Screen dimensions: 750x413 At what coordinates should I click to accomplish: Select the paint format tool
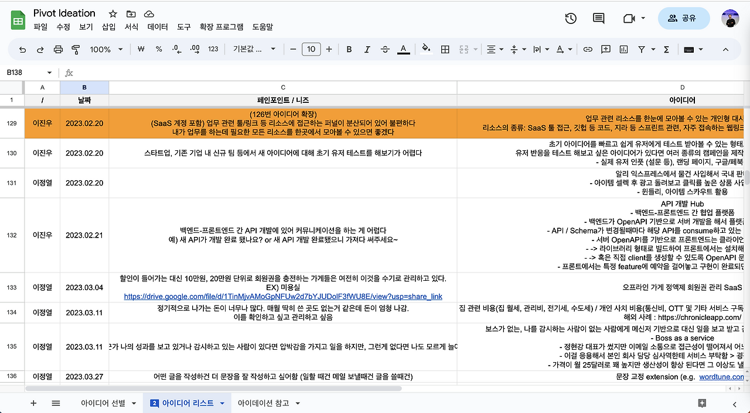tap(76, 49)
